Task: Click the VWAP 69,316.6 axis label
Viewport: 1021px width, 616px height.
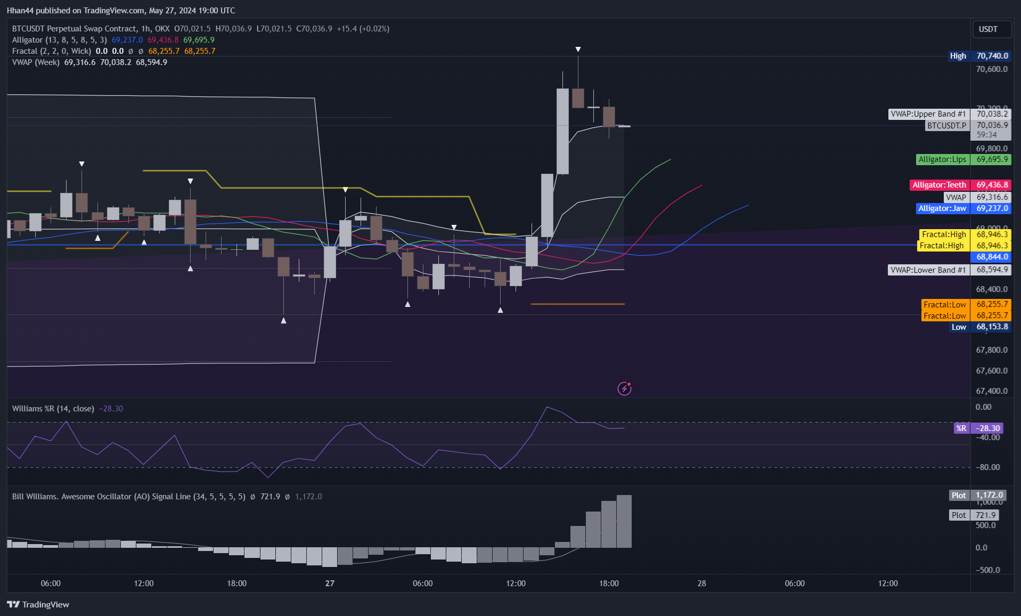Action: tap(977, 197)
